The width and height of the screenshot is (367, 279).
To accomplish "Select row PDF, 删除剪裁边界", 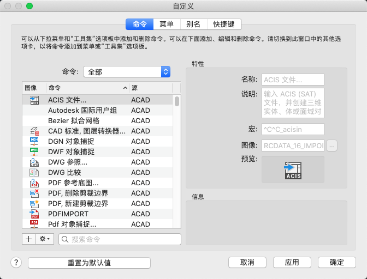I will tap(98, 193).
